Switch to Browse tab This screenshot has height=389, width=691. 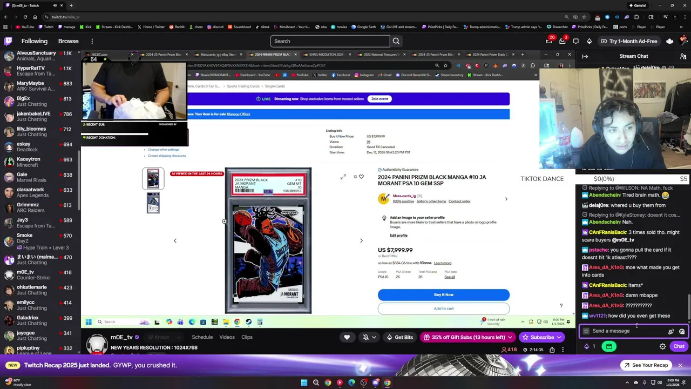tap(68, 41)
